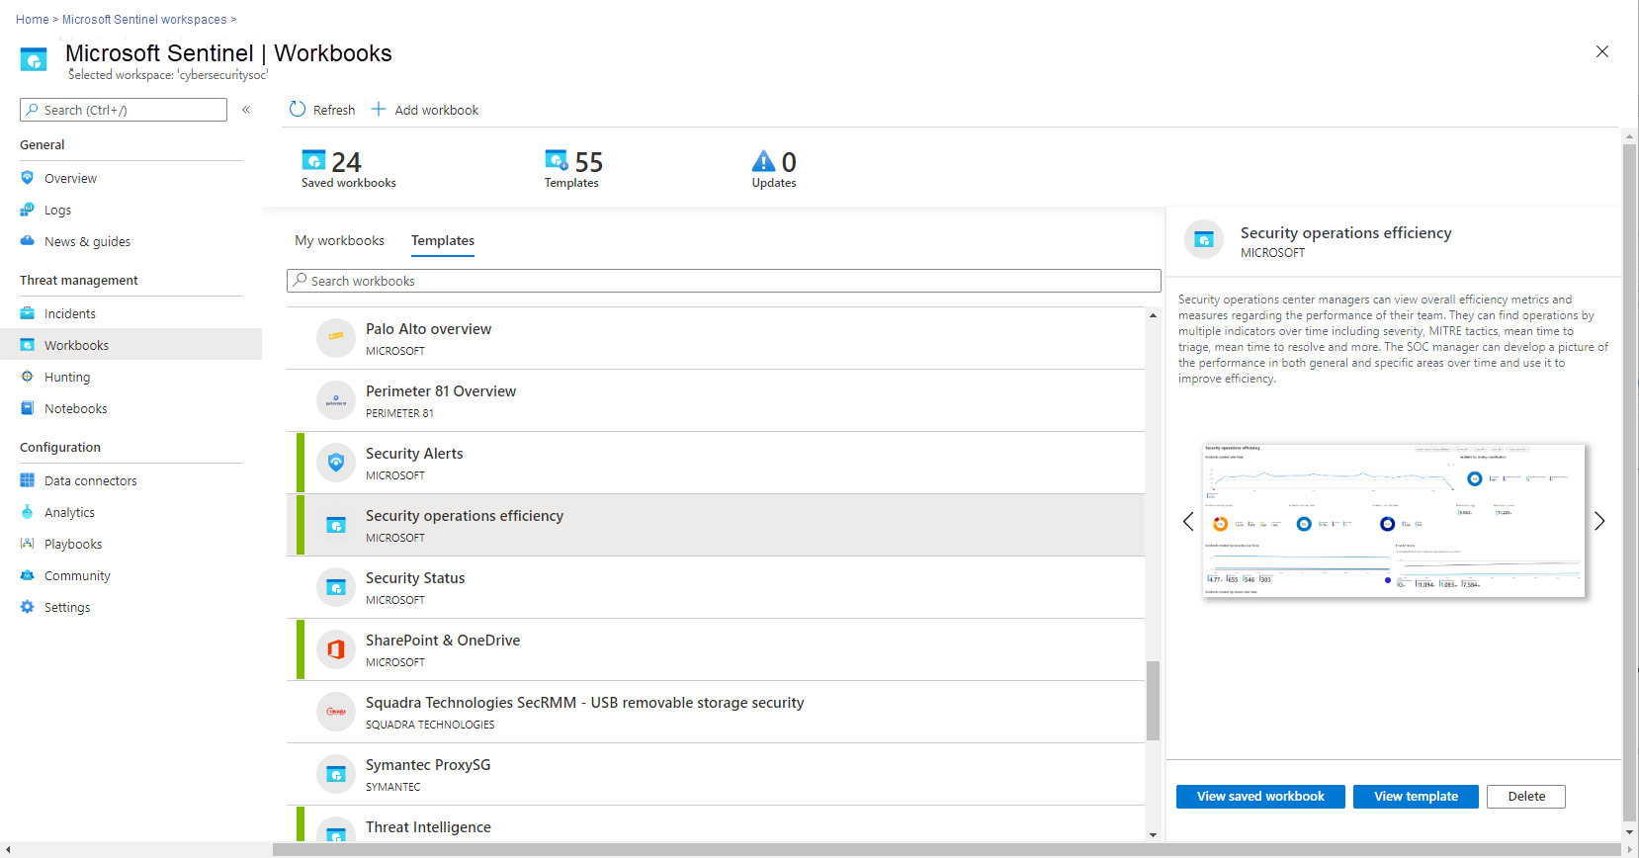1639x858 pixels.
Task: Switch to the My workbooks tab
Action: (339, 240)
